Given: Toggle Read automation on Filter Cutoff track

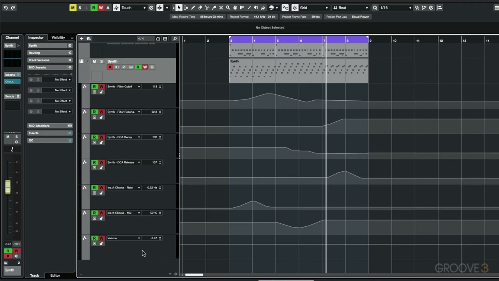Looking at the screenshot, I should click(94, 87).
